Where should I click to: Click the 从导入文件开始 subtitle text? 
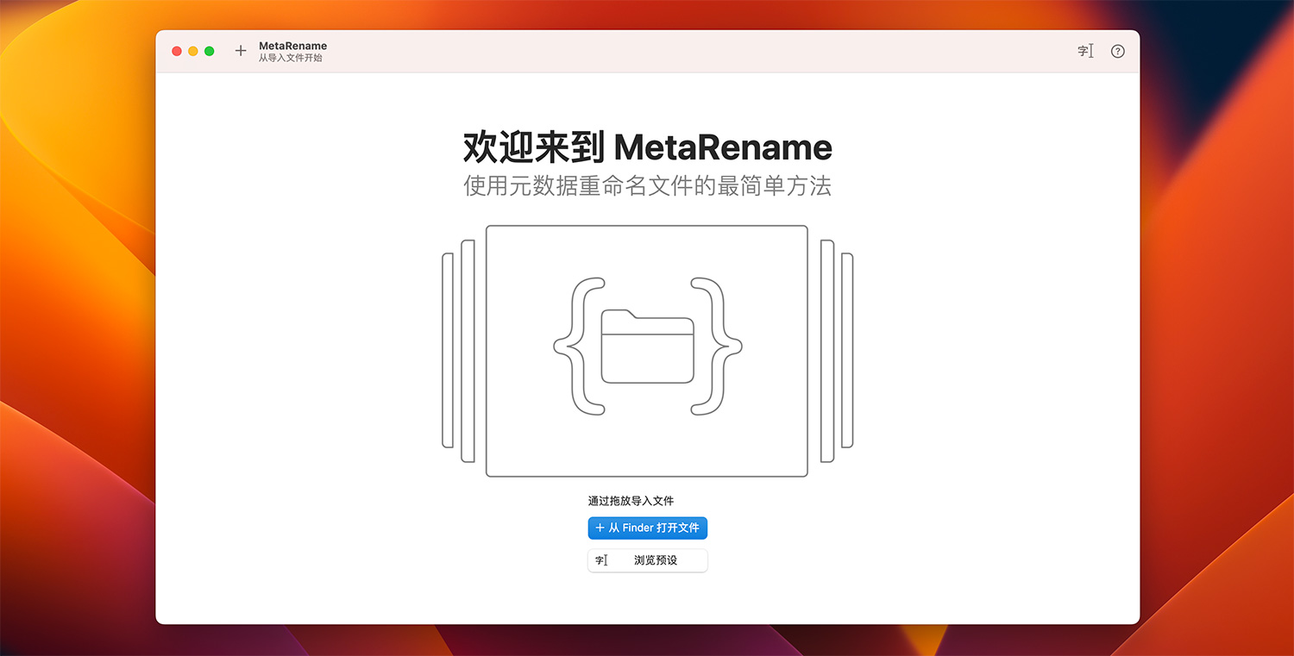coord(293,57)
